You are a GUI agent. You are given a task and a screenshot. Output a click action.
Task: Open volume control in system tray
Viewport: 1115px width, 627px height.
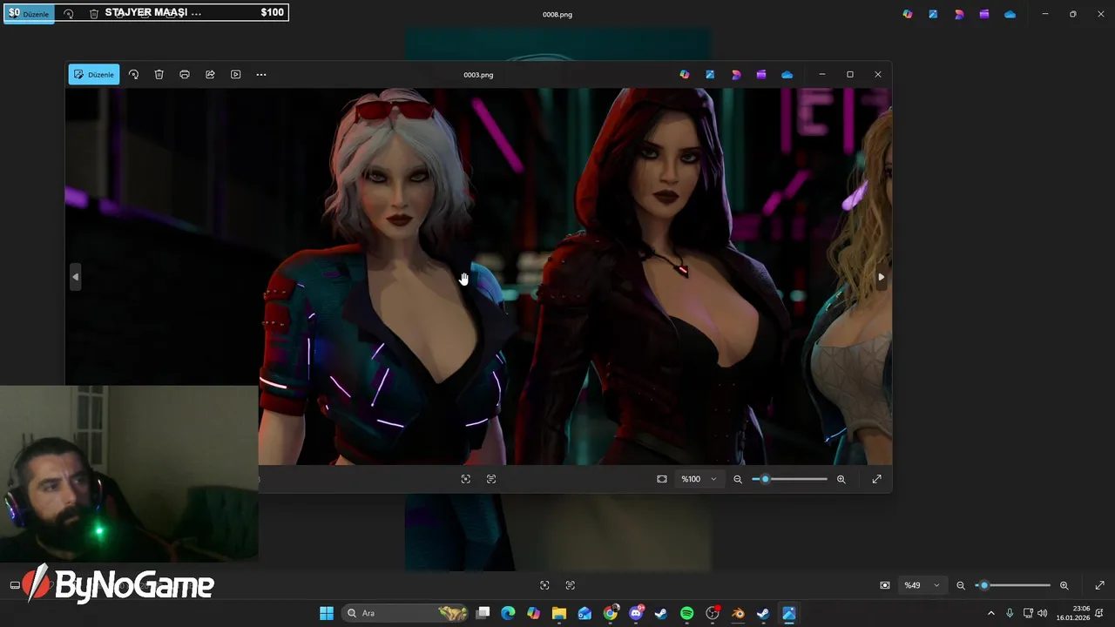[1043, 613]
